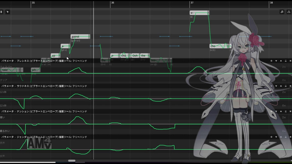Move the テンション panel down
292x164 pixels.
pyautogui.click(x=276, y=111)
